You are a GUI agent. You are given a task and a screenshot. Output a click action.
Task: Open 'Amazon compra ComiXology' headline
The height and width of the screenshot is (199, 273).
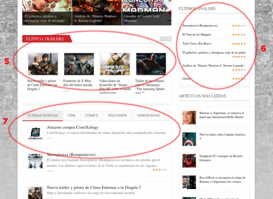(x=73, y=128)
